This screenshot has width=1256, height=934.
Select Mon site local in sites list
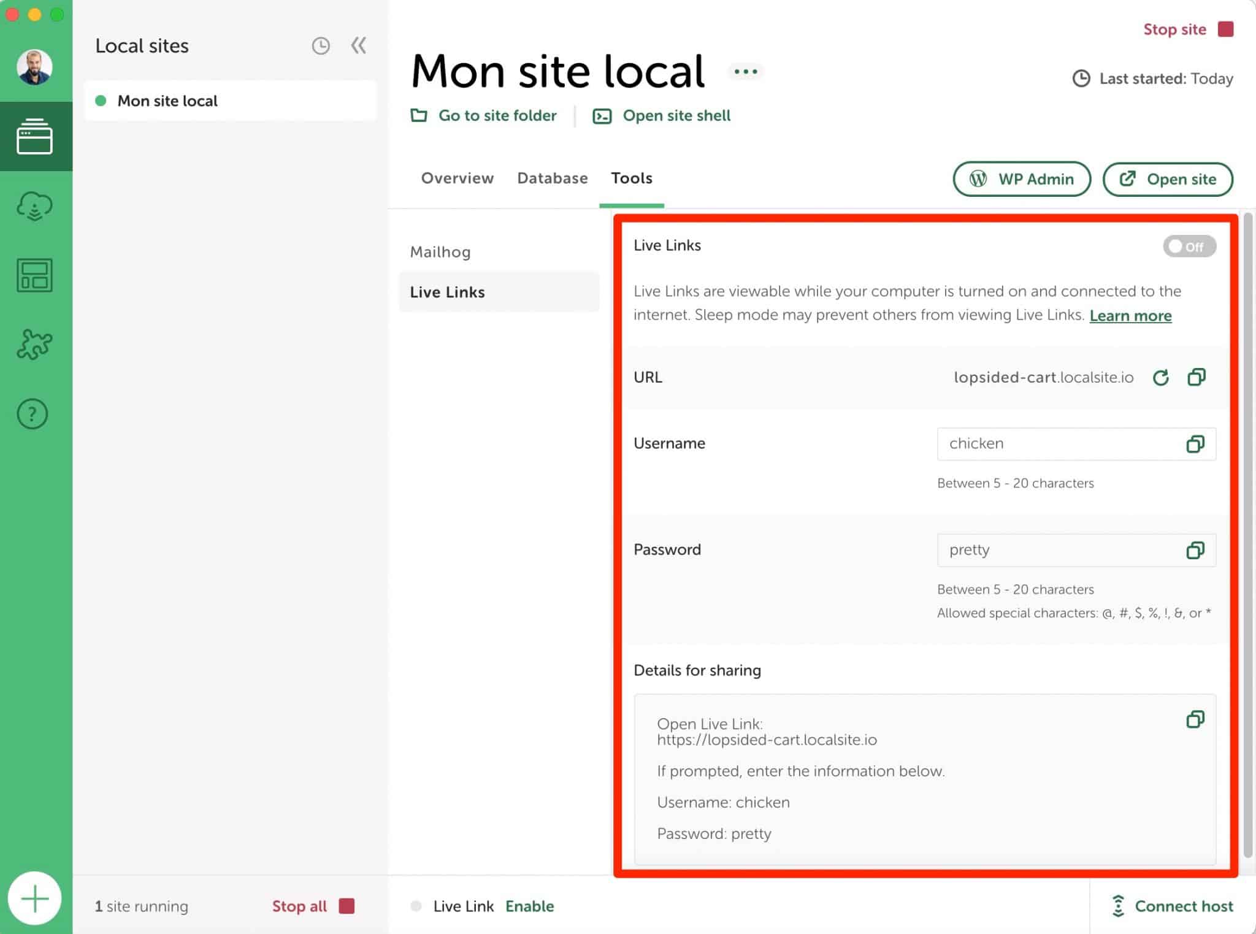pyautogui.click(x=230, y=101)
